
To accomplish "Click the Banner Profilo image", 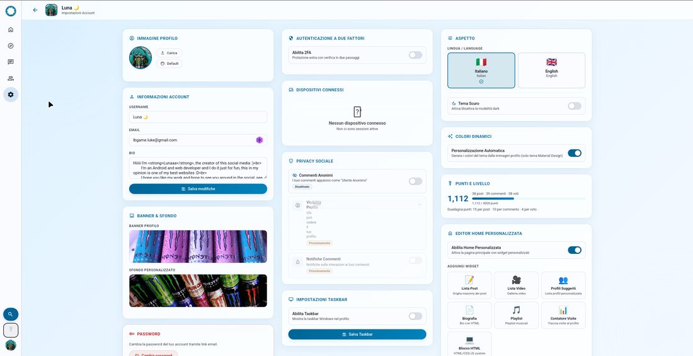I will [198, 246].
